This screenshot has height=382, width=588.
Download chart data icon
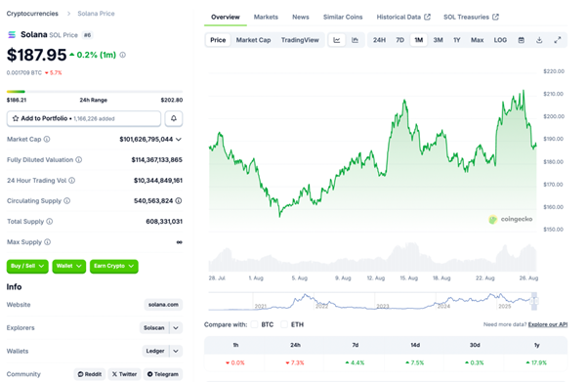539,40
